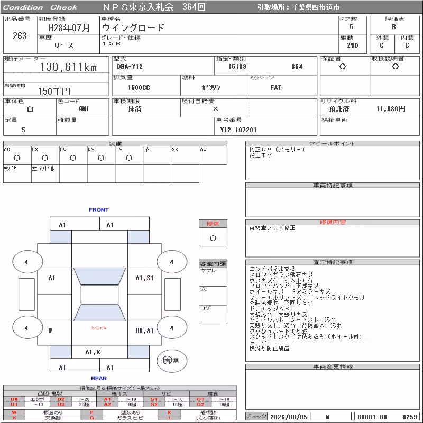423x423 pixels.
Task: Click the 左ハンドル equipment cell
Action: tap(45, 174)
